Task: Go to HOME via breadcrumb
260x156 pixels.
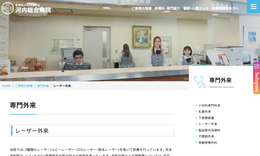Action: [6, 86]
